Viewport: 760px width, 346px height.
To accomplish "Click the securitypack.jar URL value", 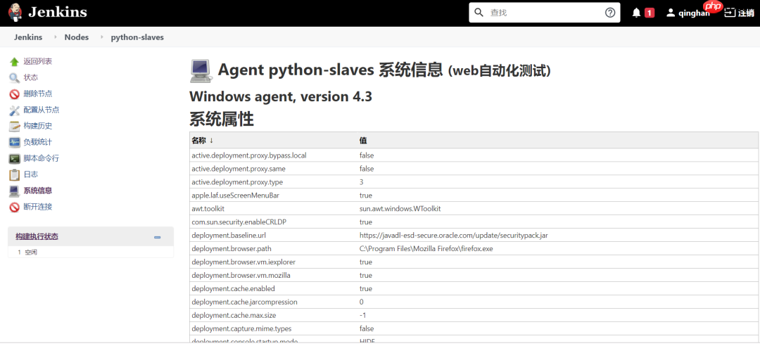I will [x=454, y=236].
